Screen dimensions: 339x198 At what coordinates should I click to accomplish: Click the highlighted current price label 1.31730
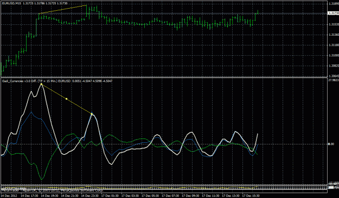click(x=334, y=14)
